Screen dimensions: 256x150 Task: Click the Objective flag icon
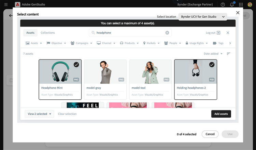[x=48, y=43]
